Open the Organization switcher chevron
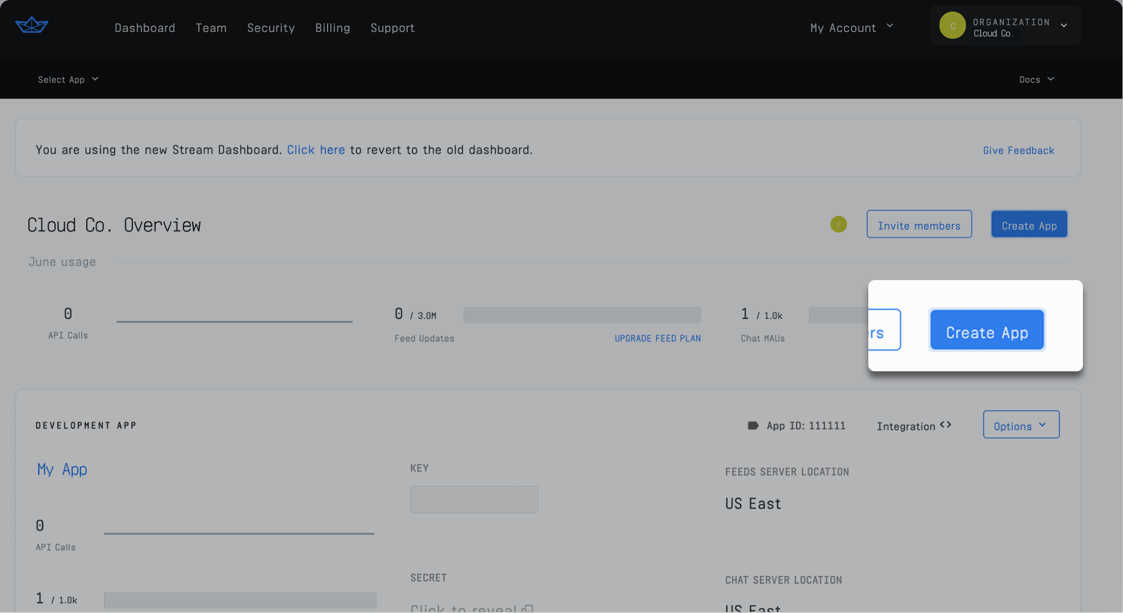Viewport: 1123px width, 613px height. [1064, 26]
